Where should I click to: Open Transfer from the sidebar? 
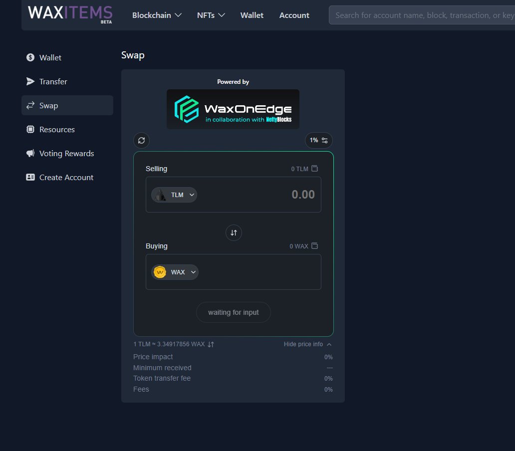click(x=67, y=81)
